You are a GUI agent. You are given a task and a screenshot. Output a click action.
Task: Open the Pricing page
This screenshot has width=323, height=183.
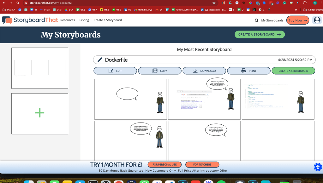tap(84, 20)
